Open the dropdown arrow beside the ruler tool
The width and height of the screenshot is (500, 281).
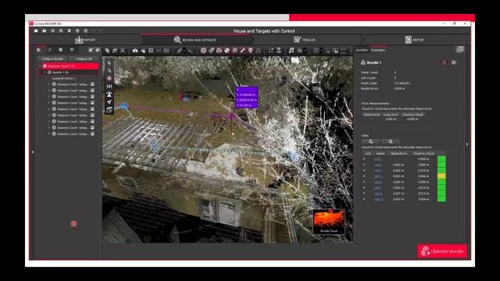(184, 50)
